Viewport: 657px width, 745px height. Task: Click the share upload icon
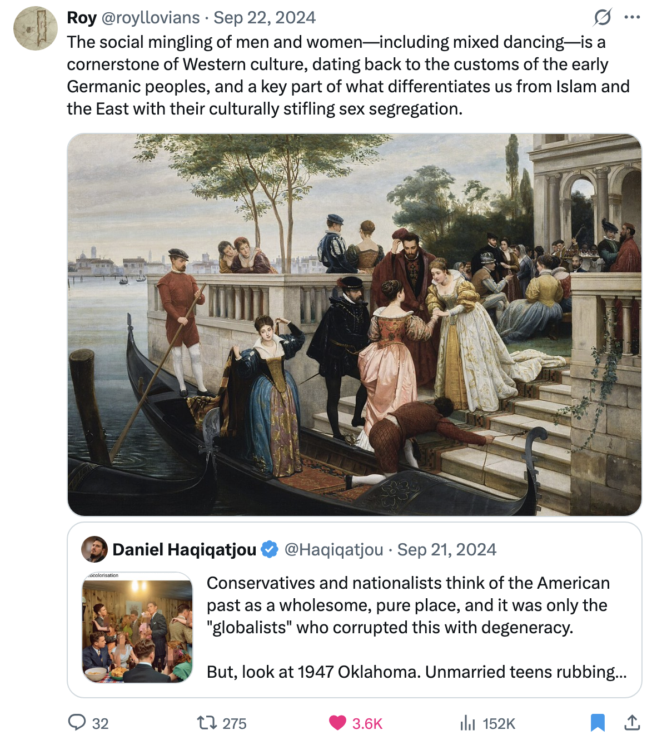[x=632, y=723]
